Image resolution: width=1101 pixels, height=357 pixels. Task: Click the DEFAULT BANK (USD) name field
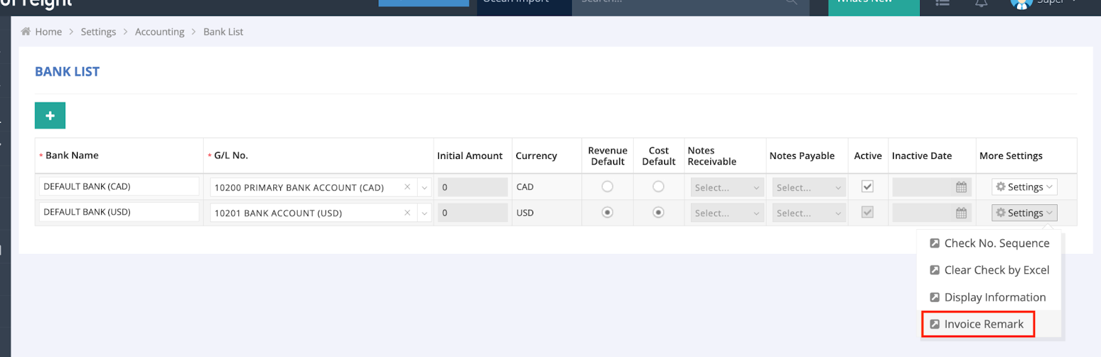pyautogui.click(x=118, y=212)
